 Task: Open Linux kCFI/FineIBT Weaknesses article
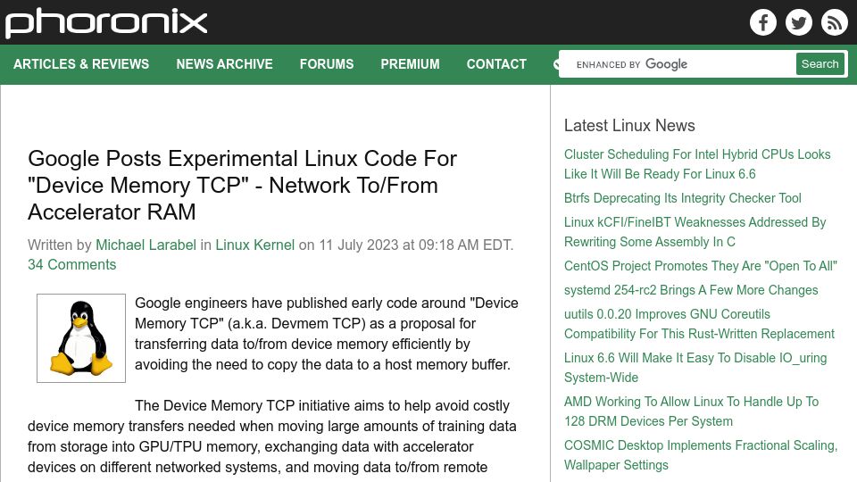click(x=695, y=232)
